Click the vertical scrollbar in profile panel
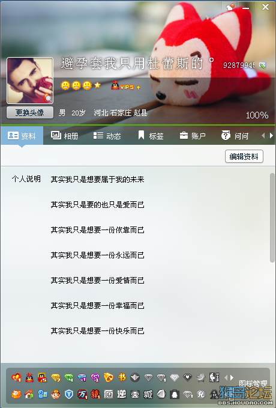This screenshot has height=408, width=276. pos(272,218)
